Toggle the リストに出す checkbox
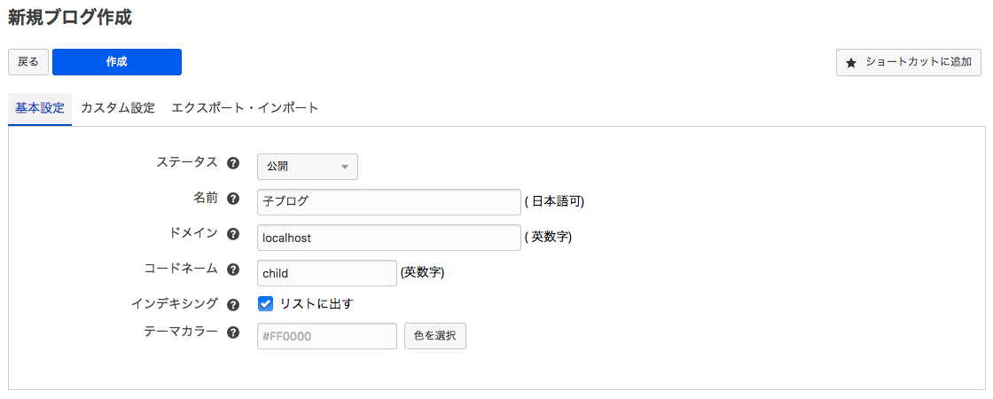993x399 pixels. coord(265,304)
